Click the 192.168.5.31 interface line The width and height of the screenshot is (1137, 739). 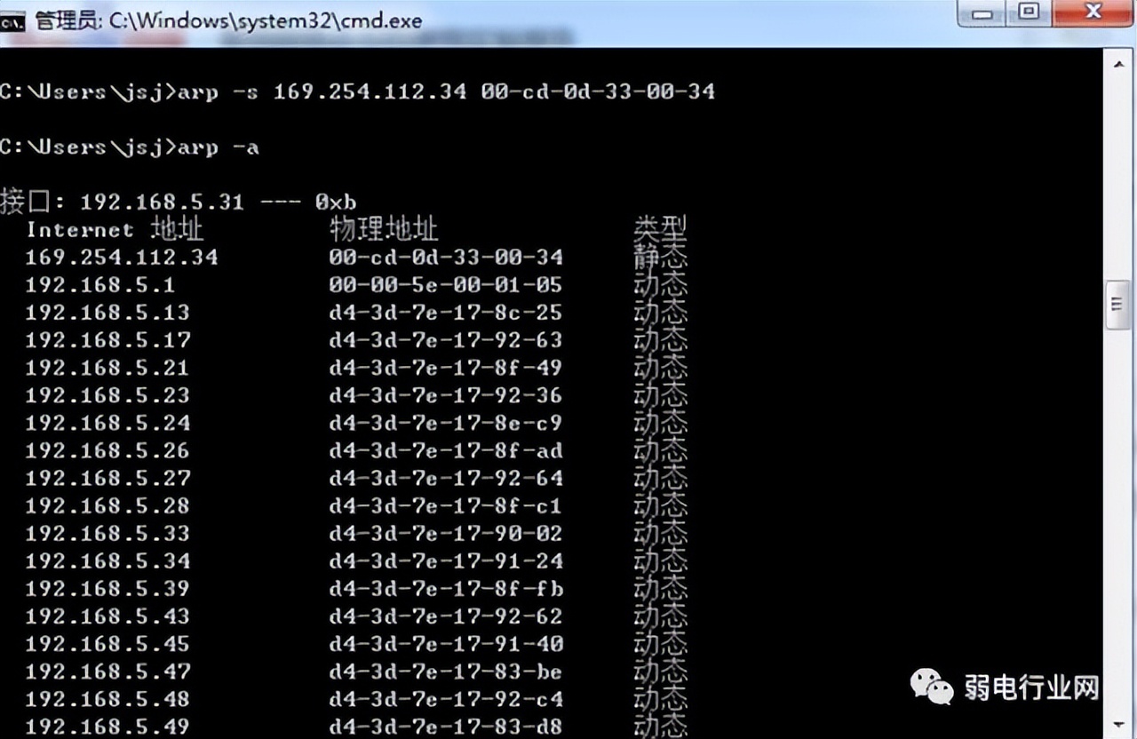pos(179,202)
